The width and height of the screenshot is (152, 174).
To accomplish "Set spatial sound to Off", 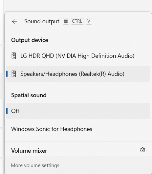I will click(x=78, y=111).
